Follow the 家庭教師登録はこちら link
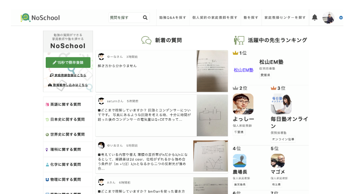353x194 pixels. pyautogui.click(x=68, y=75)
